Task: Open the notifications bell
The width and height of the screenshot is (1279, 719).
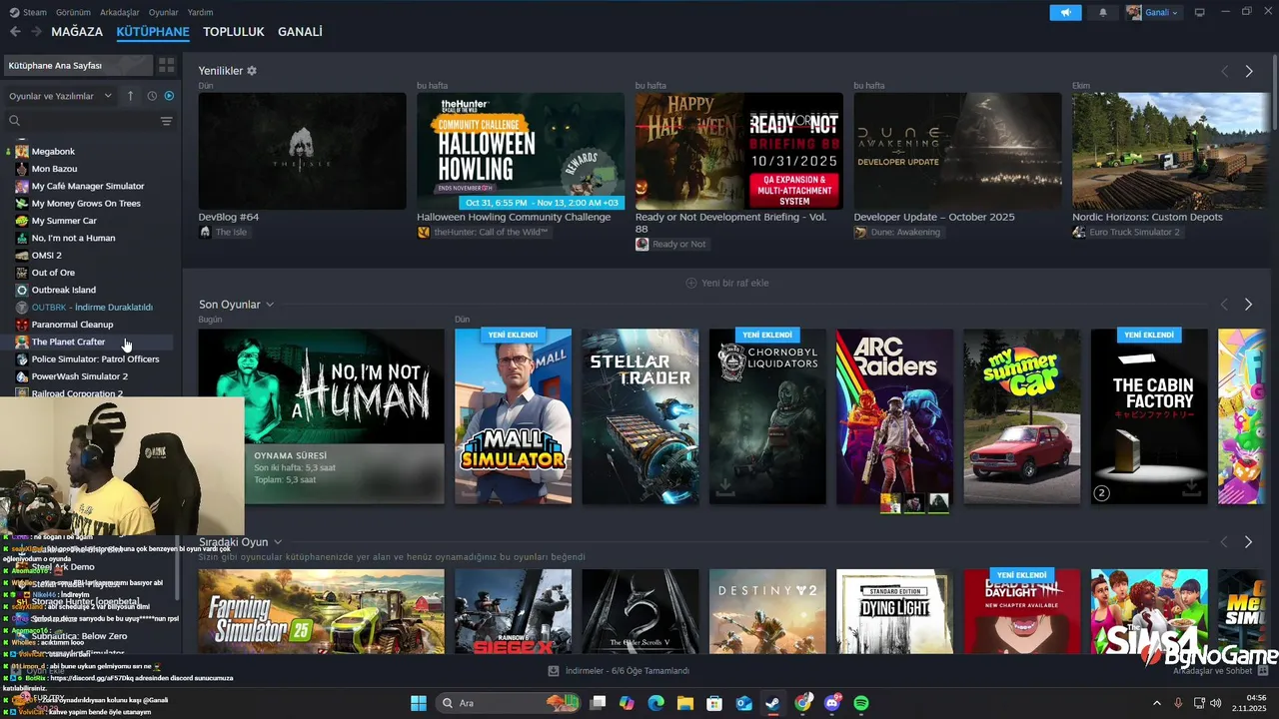Action: tap(1103, 12)
